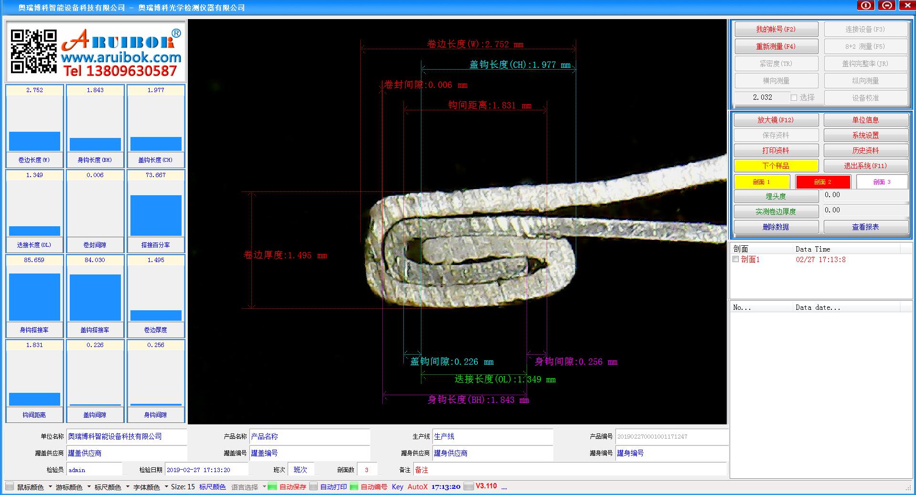Toggle the 自动保存 auto-save indicator
The height and width of the screenshot is (495, 916).
click(272, 486)
